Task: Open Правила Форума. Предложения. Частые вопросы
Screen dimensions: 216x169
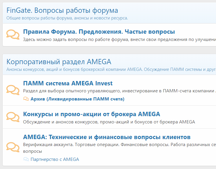Action: (99, 32)
